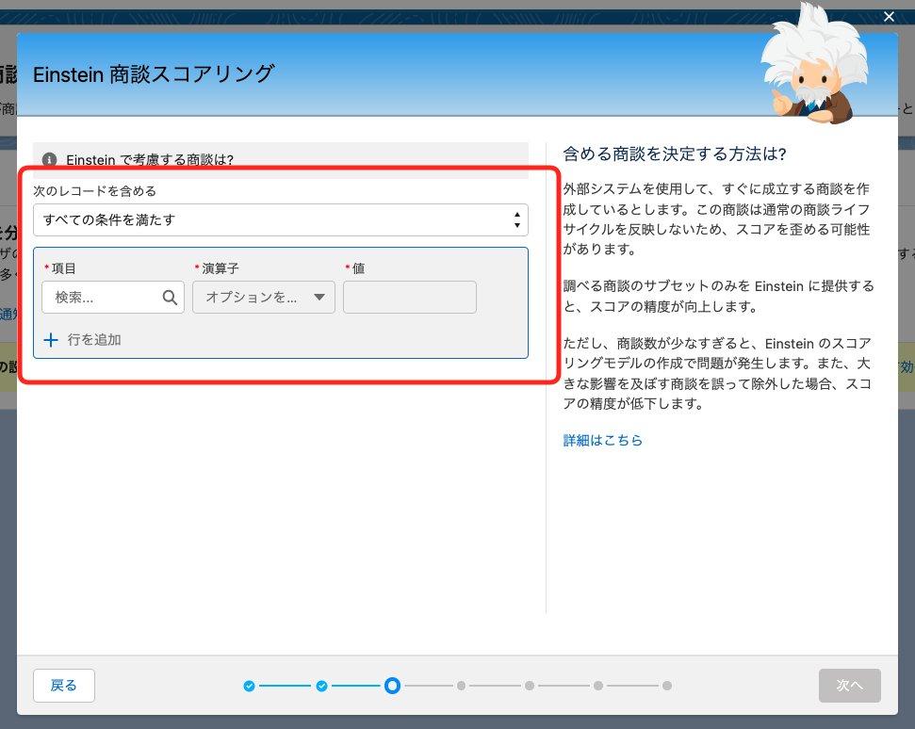Click the 次へ button
Image resolution: width=915 pixels, height=729 pixels.
[x=849, y=686]
